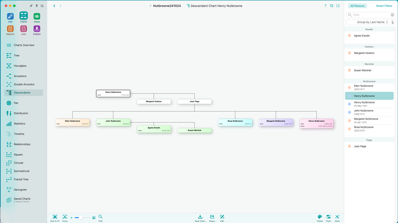Screen dimensions: 398x223
Task: Open search settings gear icon
Action: (392, 15)
